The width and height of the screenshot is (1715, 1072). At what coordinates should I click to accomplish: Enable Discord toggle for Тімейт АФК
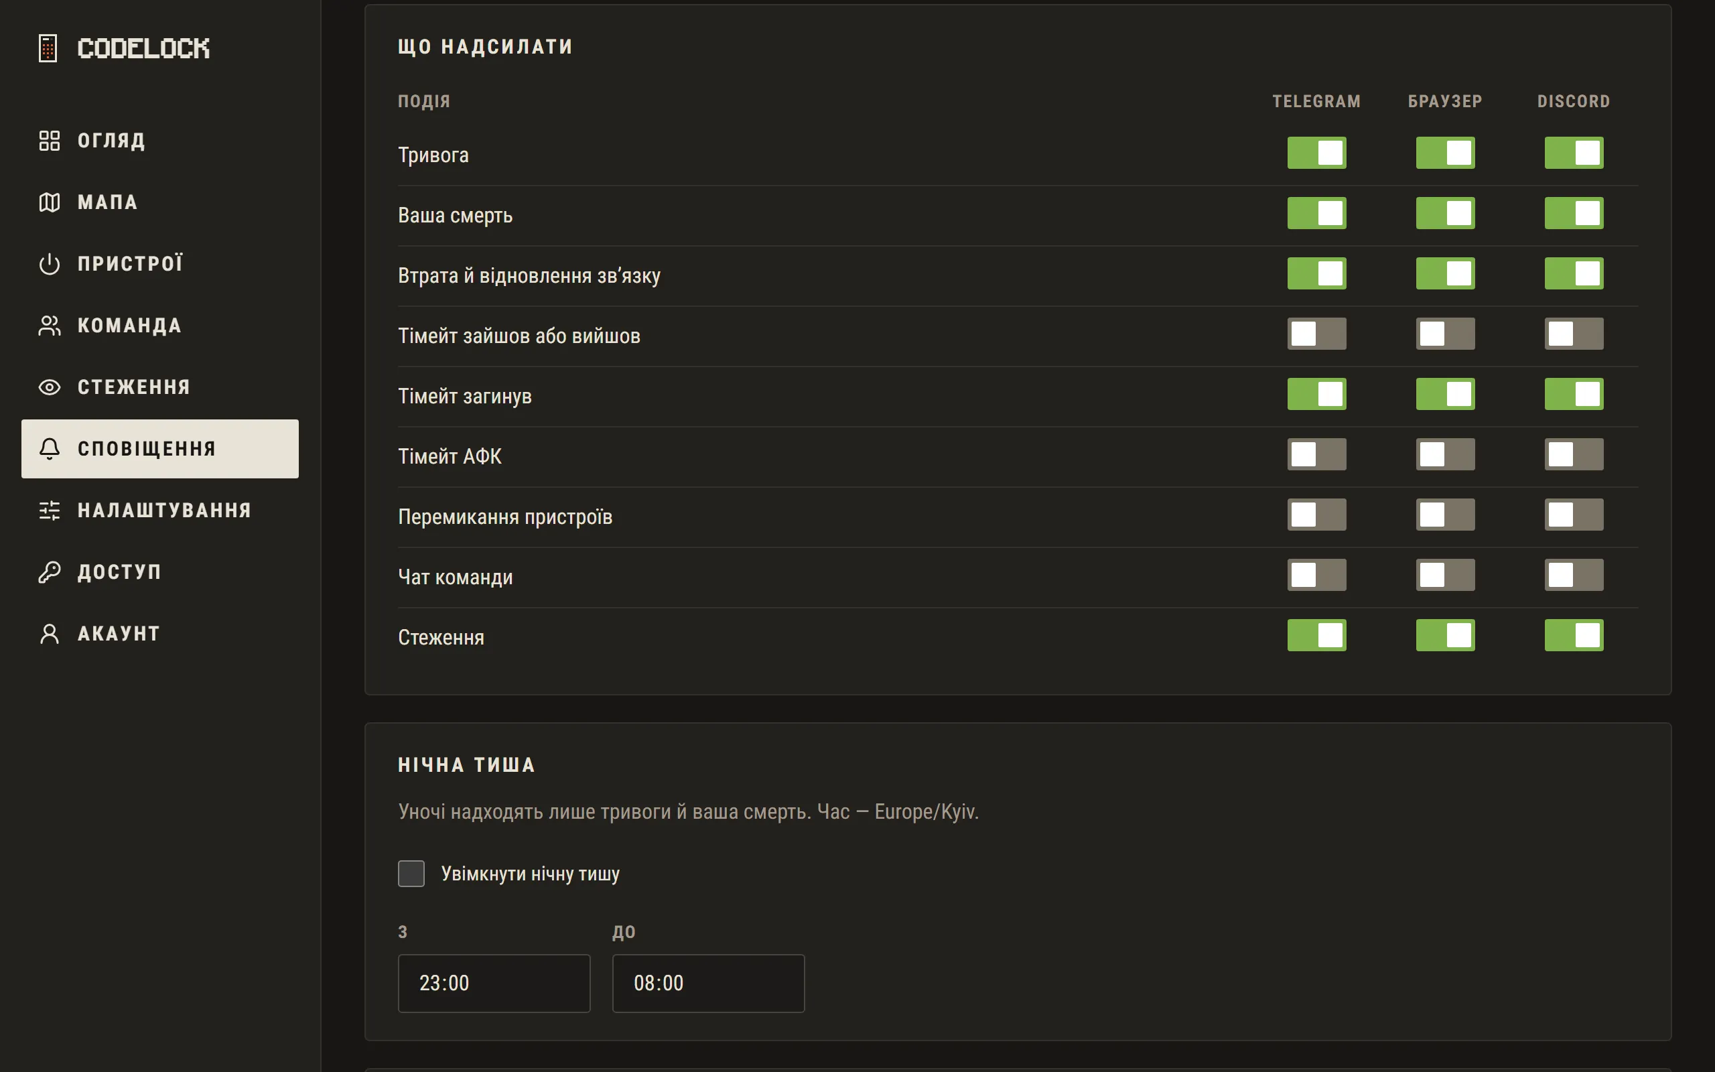1574,454
